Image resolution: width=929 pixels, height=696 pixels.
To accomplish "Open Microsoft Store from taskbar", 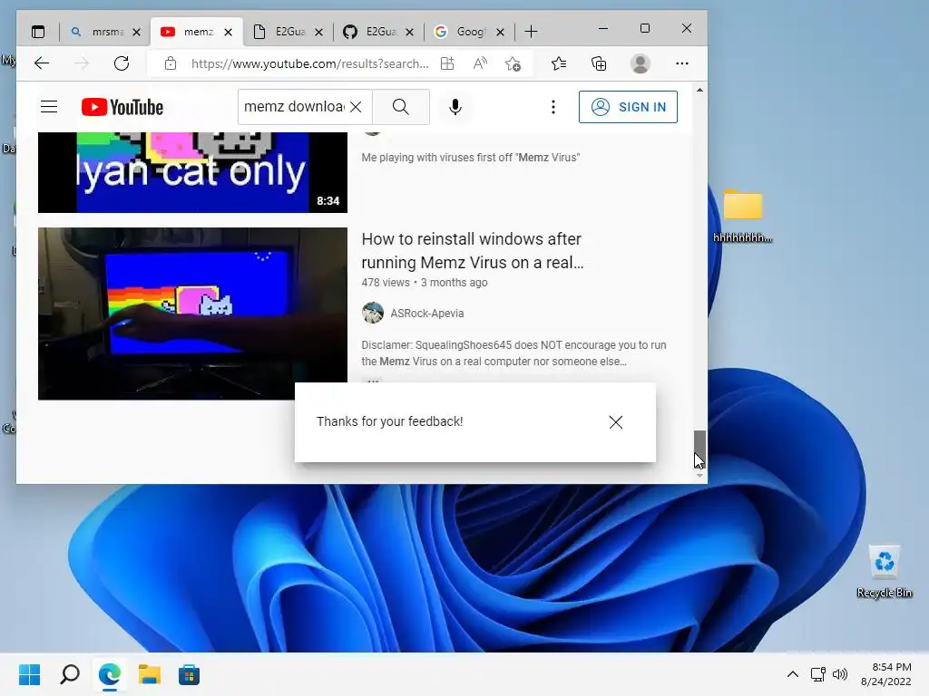I will tap(189, 674).
